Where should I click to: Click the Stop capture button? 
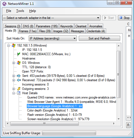tap(125, 18)
